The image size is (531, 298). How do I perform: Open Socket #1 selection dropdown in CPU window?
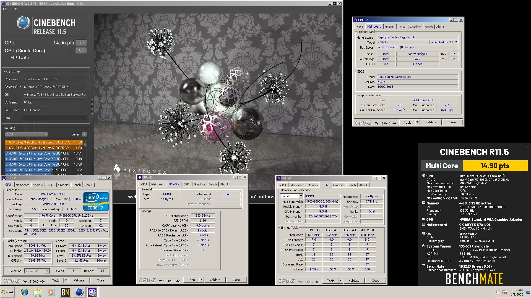[47, 271]
